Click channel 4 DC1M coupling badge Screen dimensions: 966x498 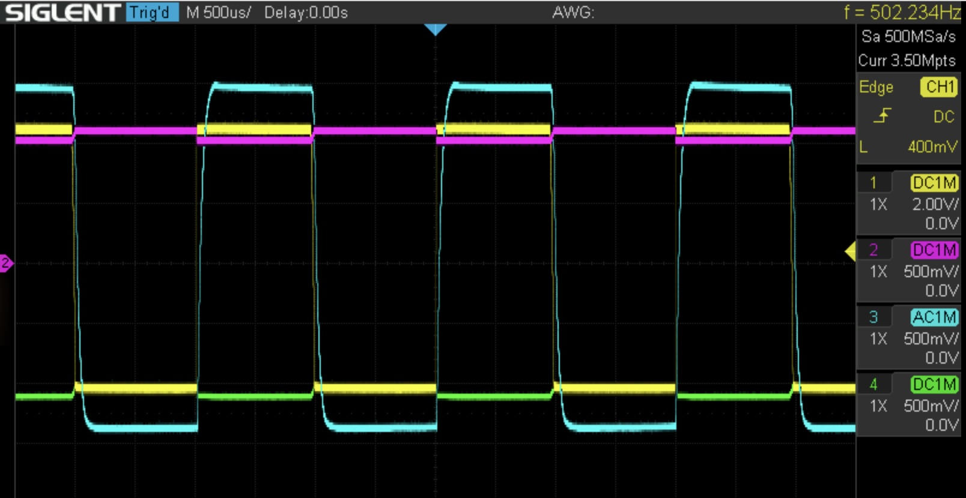tap(934, 384)
